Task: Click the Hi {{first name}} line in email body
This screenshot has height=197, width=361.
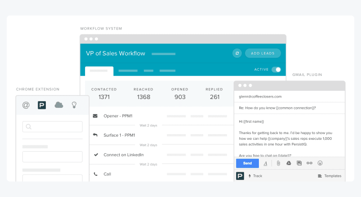Action: (x=252, y=122)
